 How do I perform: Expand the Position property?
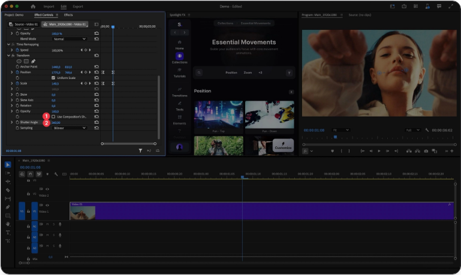(12, 72)
